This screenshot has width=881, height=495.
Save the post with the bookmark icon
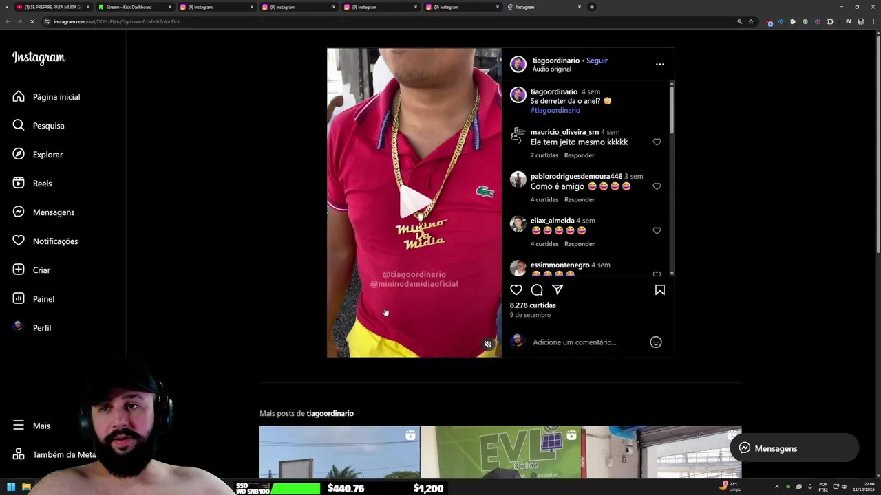click(x=660, y=290)
